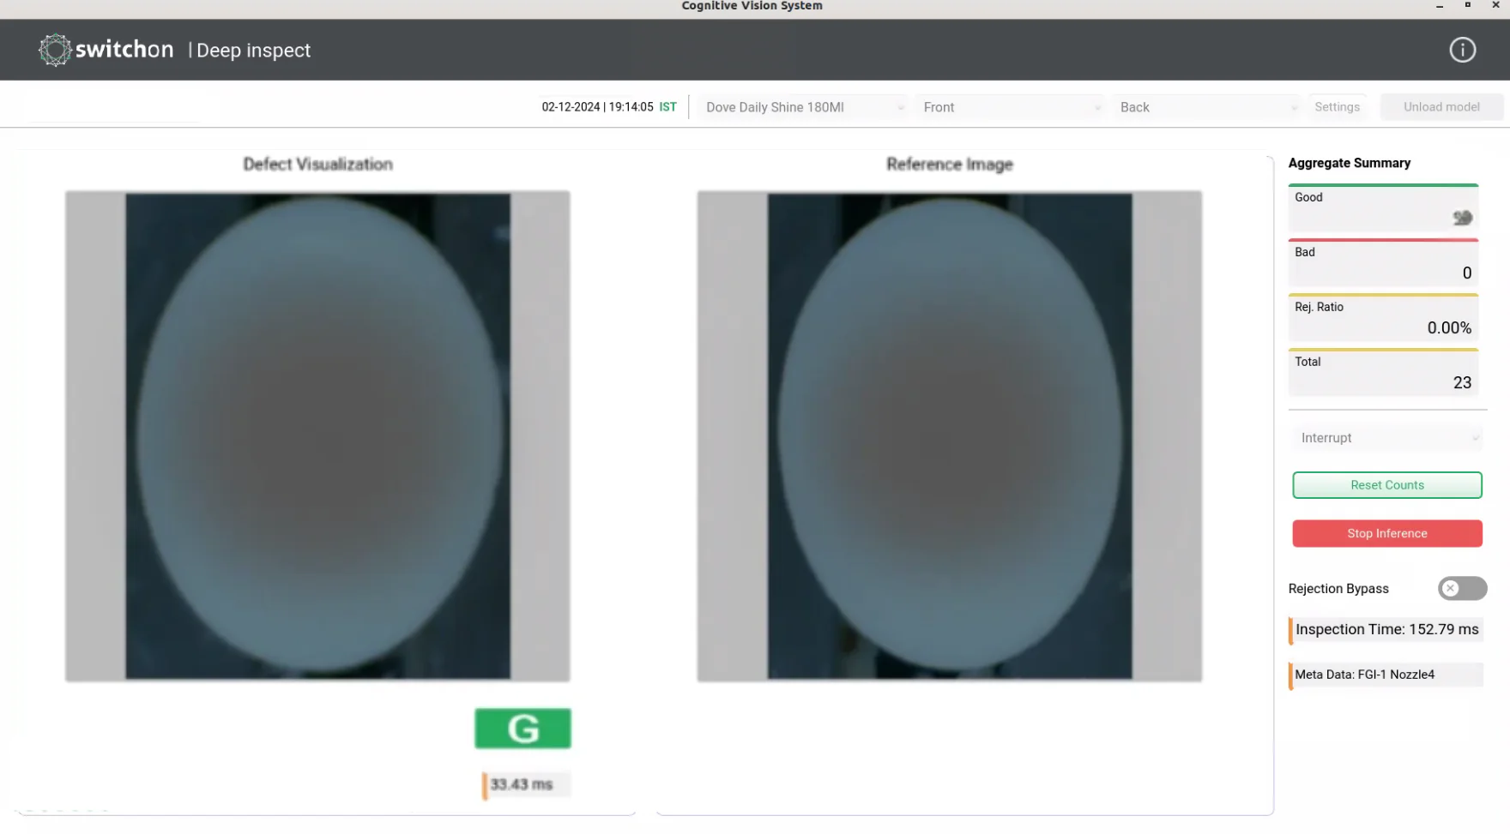The height and width of the screenshot is (834, 1510).
Task: Enable the Rejection Bypass toggle
Action: tap(1462, 589)
